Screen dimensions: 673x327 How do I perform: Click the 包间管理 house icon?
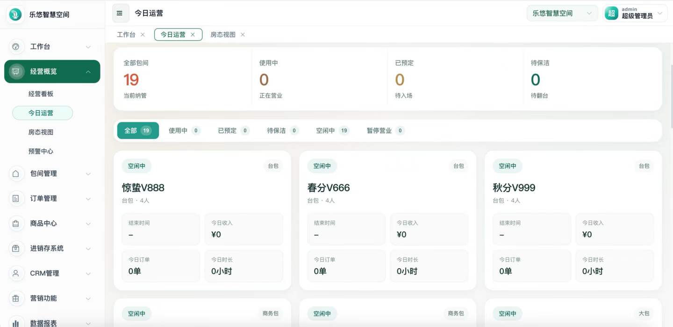[16, 174]
